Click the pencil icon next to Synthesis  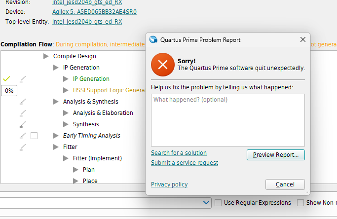pyautogui.click(x=23, y=124)
